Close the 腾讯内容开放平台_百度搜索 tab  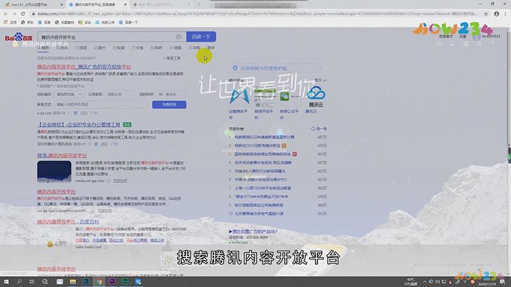[x=125, y=4]
